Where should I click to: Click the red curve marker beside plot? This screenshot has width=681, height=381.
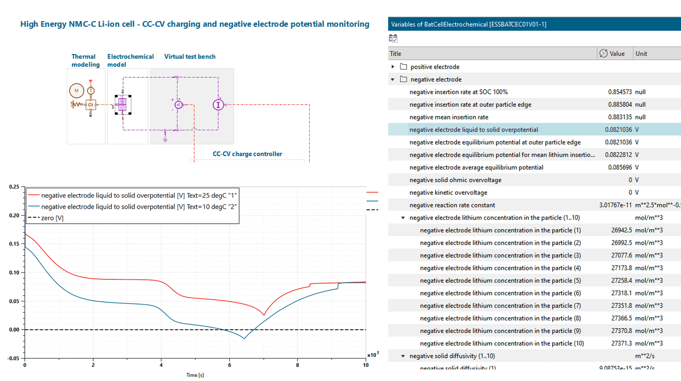[x=372, y=193]
